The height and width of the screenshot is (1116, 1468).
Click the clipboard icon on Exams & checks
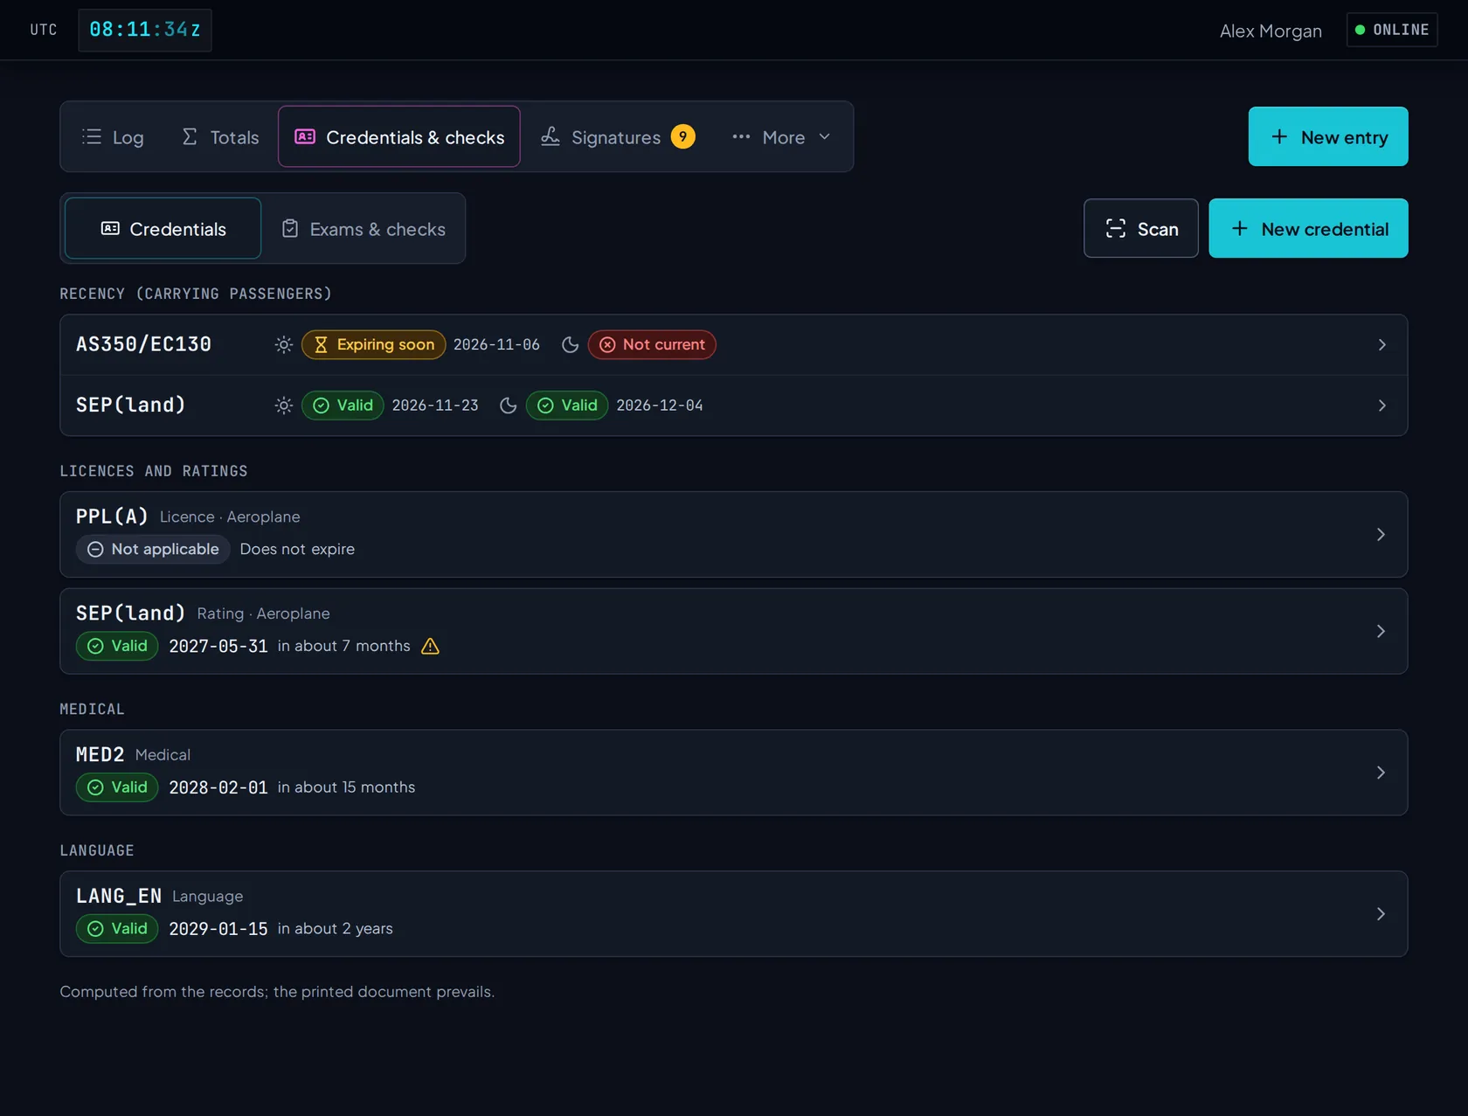(x=290, y=228)
